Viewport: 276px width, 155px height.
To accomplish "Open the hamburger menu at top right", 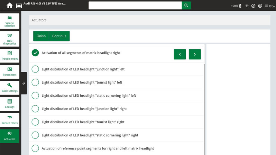I will (x=266, y=6).
